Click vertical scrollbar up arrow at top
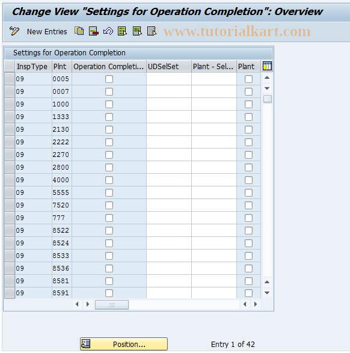Image resolution: width=350 pixels, height=353 pixels. pyautogui.click(x=267, y=78)
